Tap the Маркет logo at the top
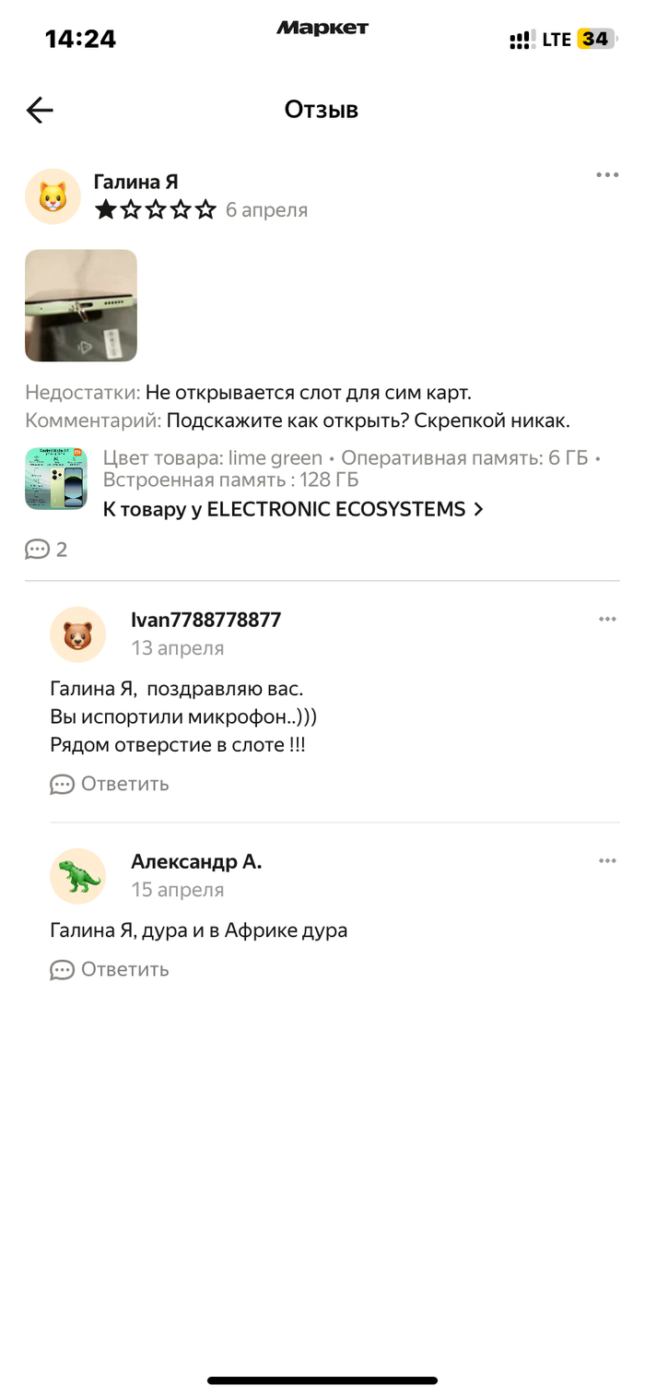645x1397 pixels. click(x=322, y=29)
